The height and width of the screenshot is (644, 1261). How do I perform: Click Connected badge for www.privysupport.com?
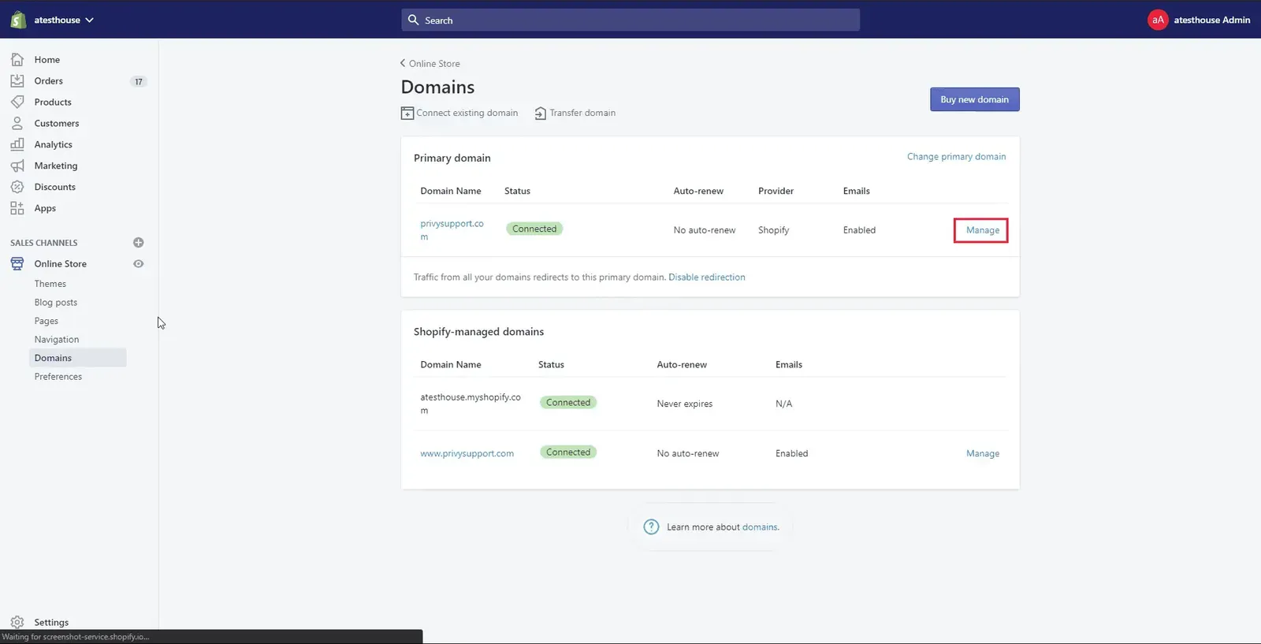(568, 452)
